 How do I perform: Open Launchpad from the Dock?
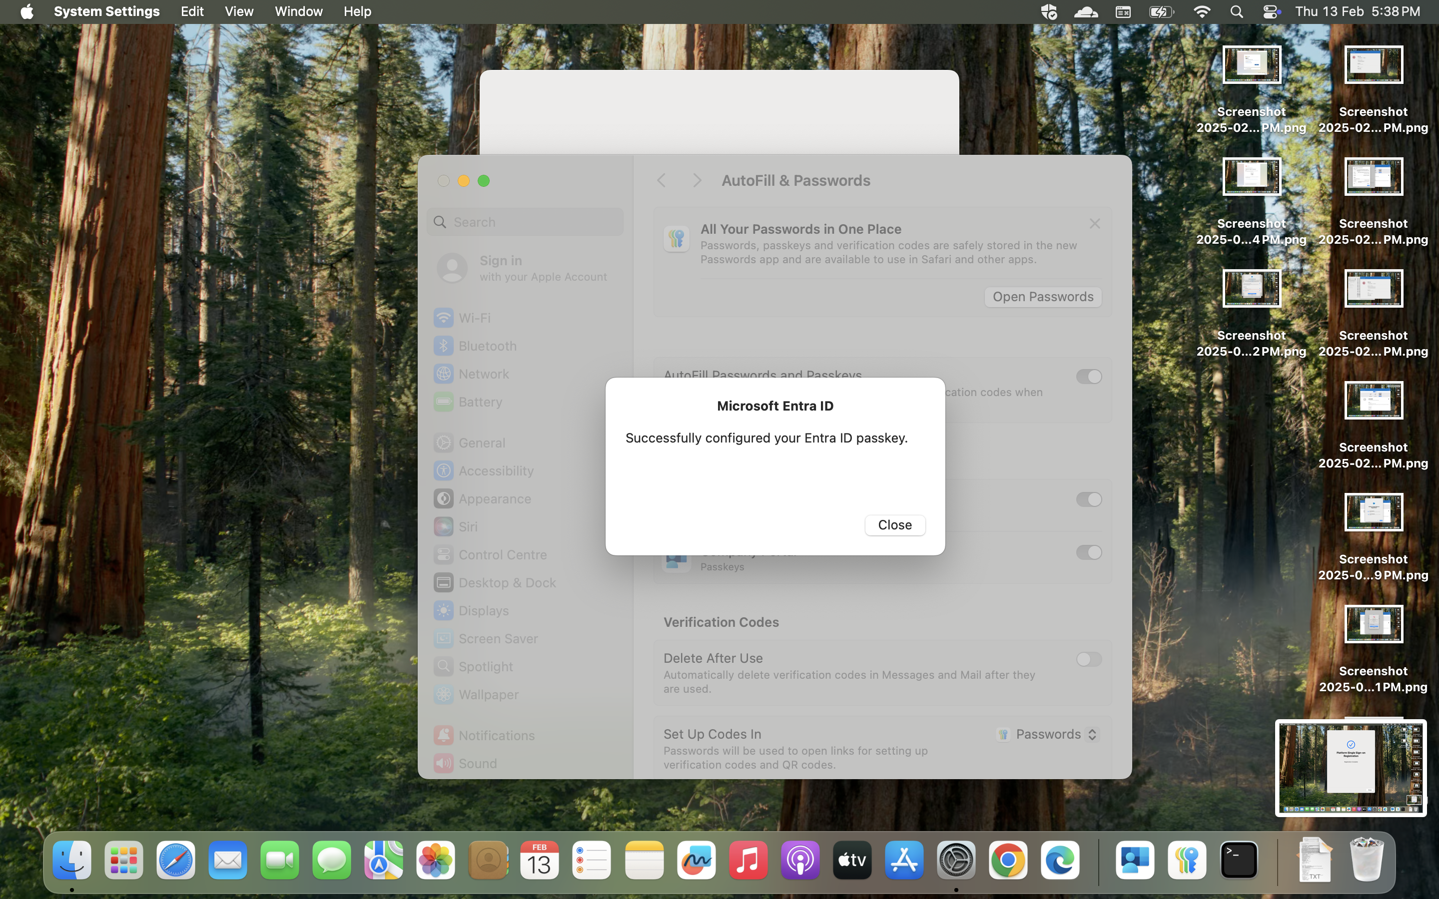(x=124, y=860)
